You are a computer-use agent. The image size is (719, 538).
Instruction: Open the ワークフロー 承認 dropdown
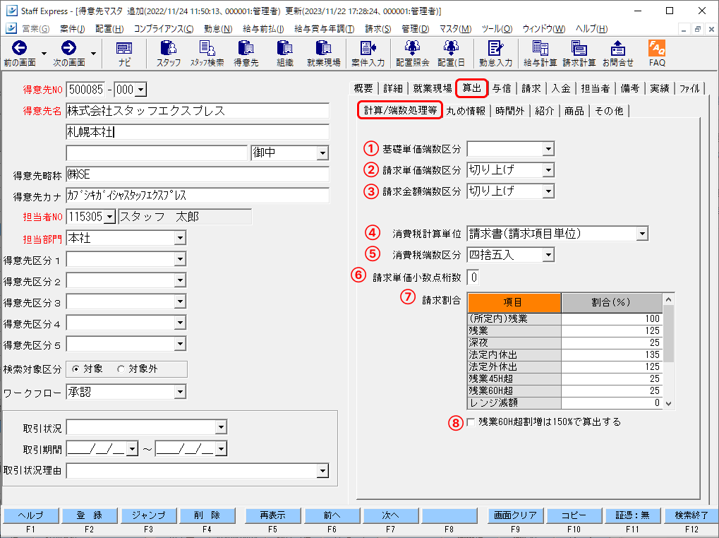coord(180,392)
